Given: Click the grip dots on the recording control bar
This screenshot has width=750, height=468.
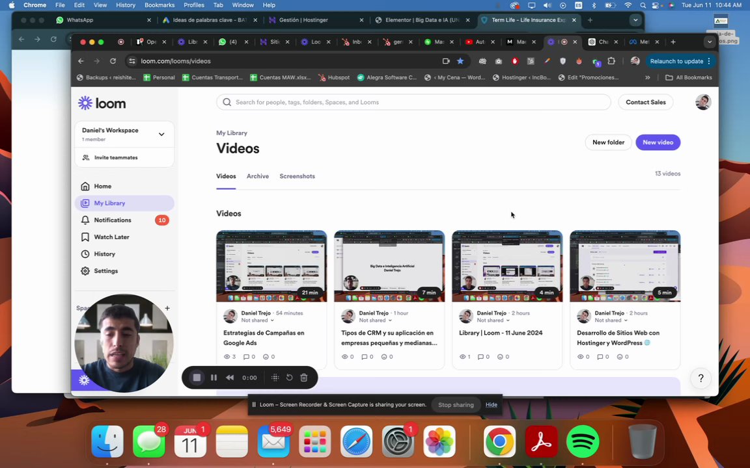Looking at the screenshot, I should coord(275,377).
